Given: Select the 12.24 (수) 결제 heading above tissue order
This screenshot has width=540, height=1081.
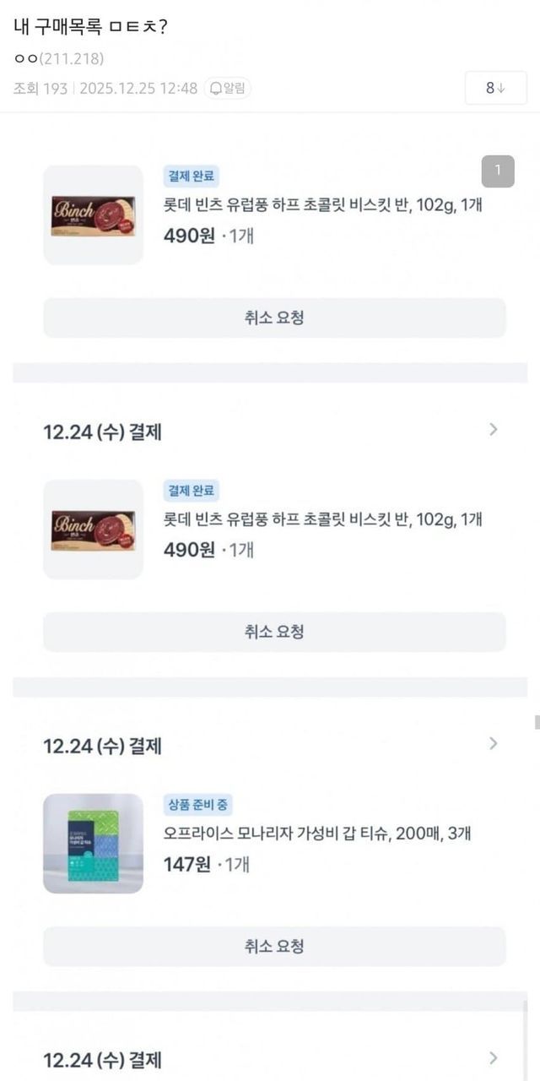Looking at the screenshot, I should (102, 746).
